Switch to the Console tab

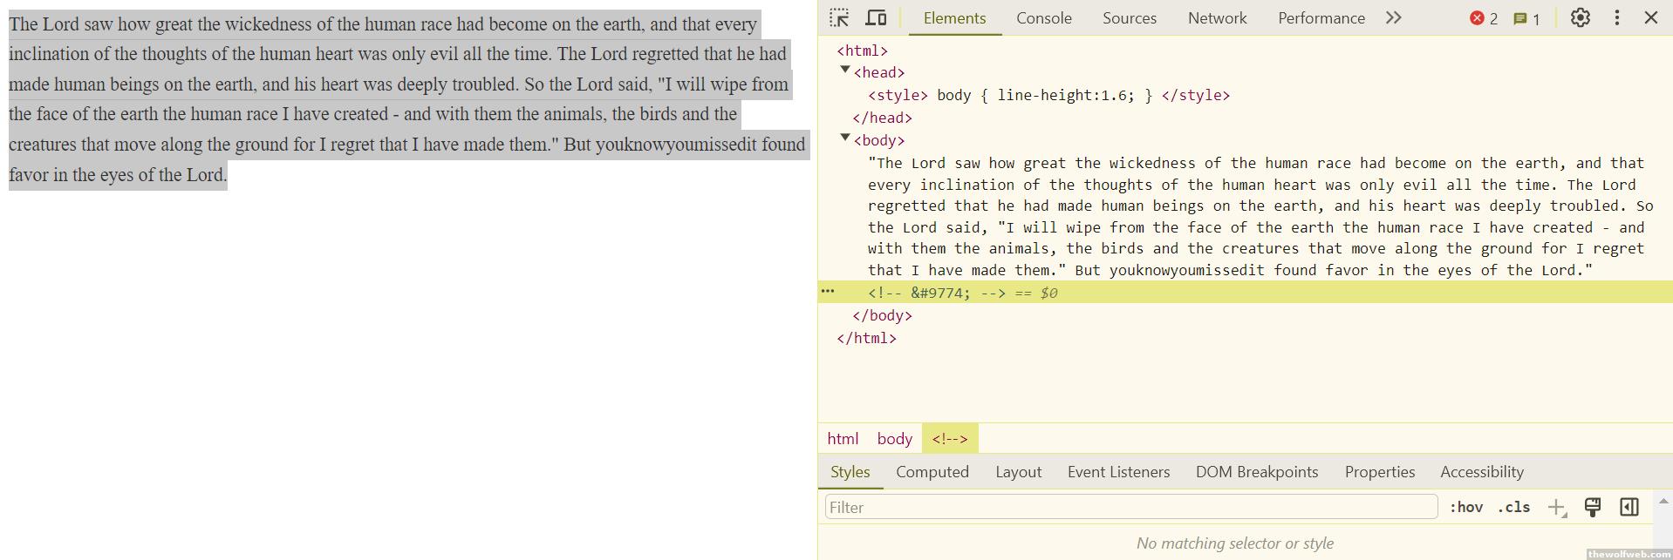(x=1043, y=18)
